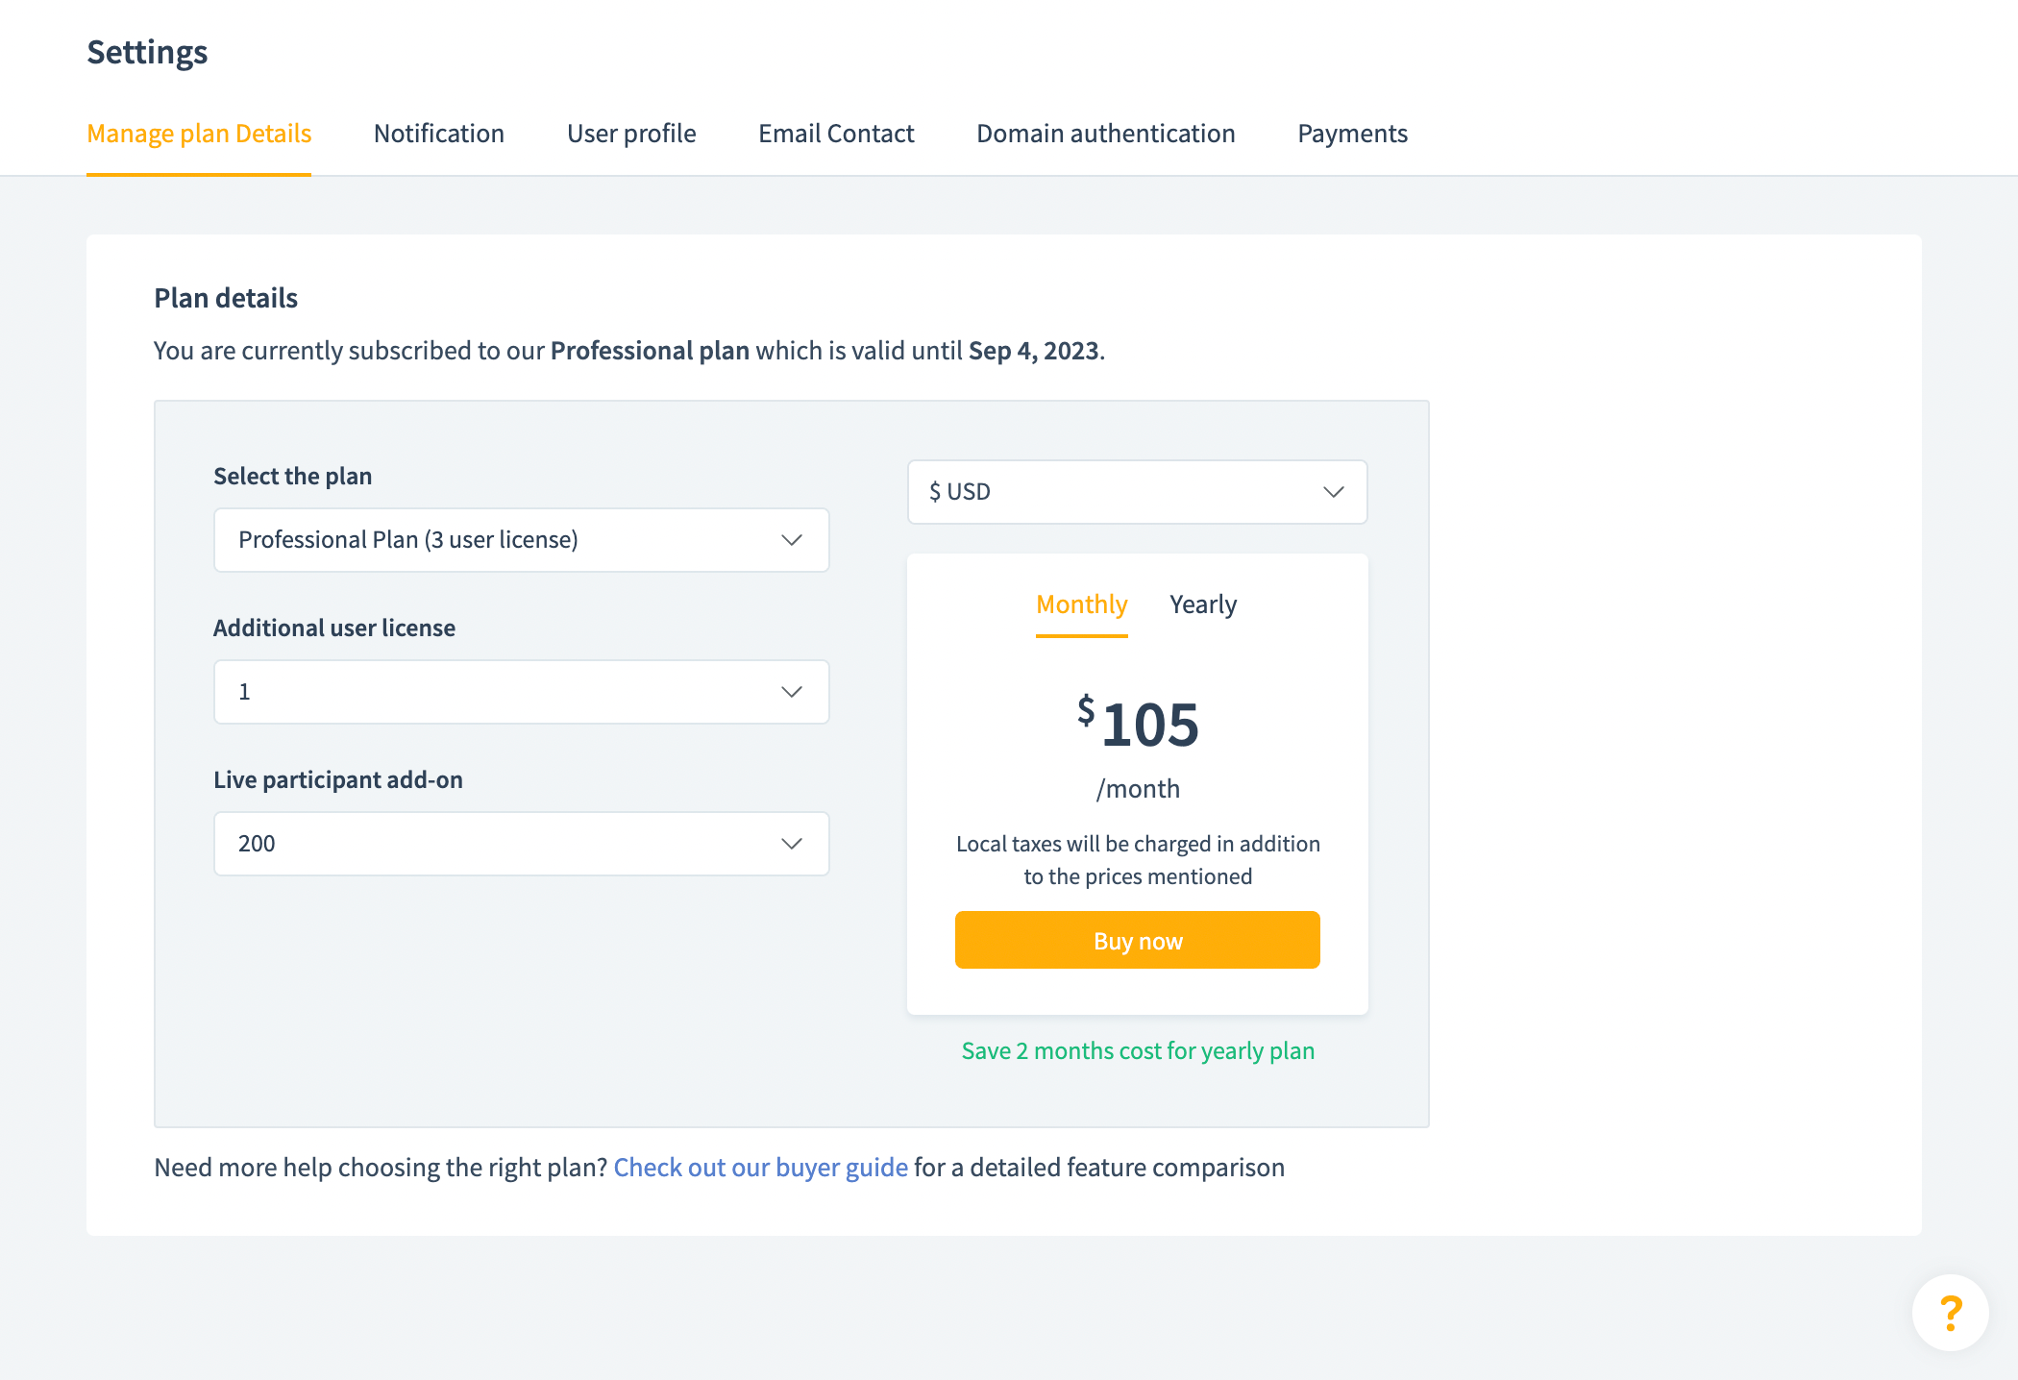Expand the Live participant add-on dropdown

[x=500, y=844]
